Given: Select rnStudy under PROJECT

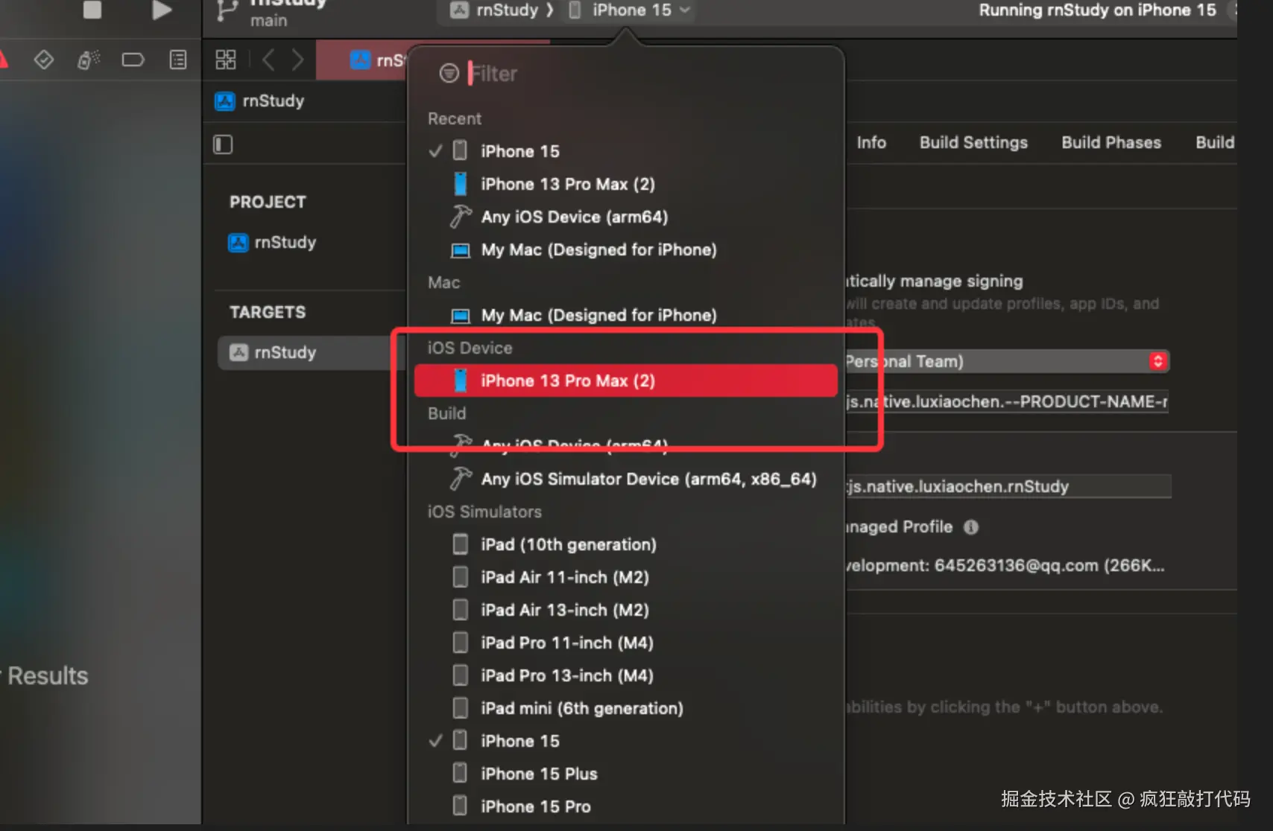Looking at the screenshot, I should coord(272,242).
